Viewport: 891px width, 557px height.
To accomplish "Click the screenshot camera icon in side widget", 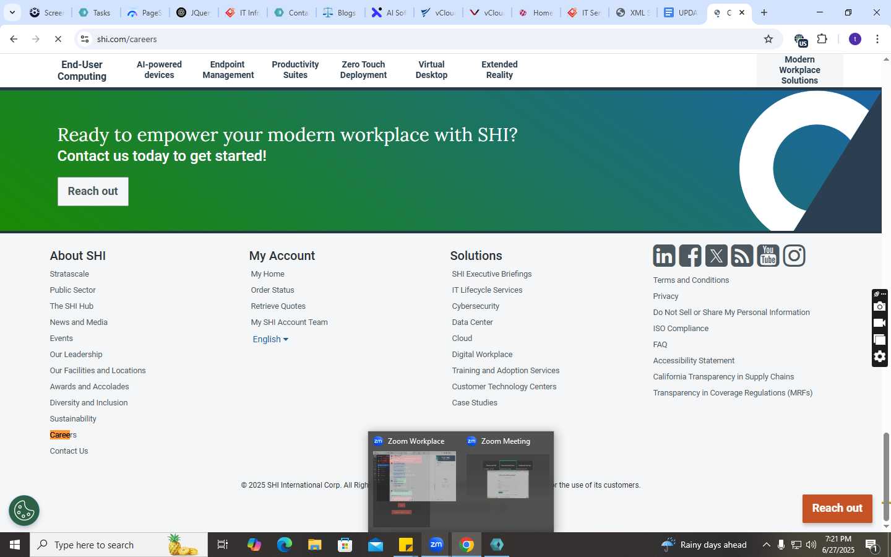I will click(x=880, y=306).
